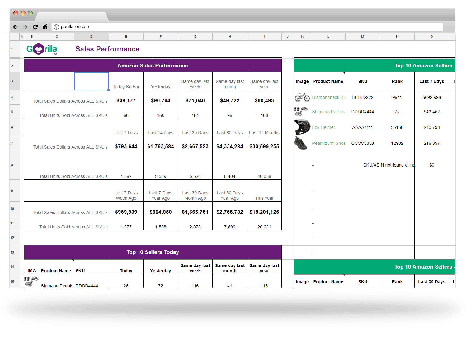The image size is (467, 341).
Task: Click the $2,667,523 value
Action: pos(195,146)
